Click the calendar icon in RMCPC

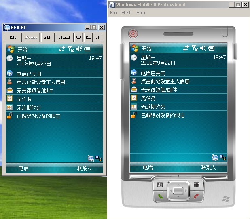(x=10, y=107)
